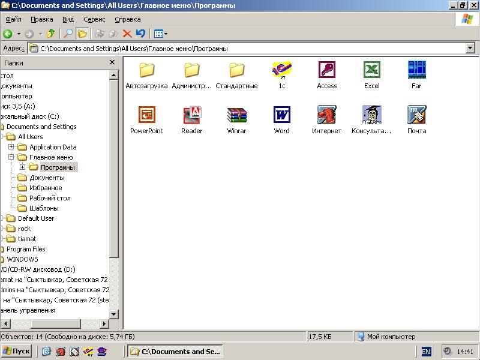The height and width of the screenshot is (360, 480).
Task: Open the Winrar shortcut icon
Action: pos(236,115)
